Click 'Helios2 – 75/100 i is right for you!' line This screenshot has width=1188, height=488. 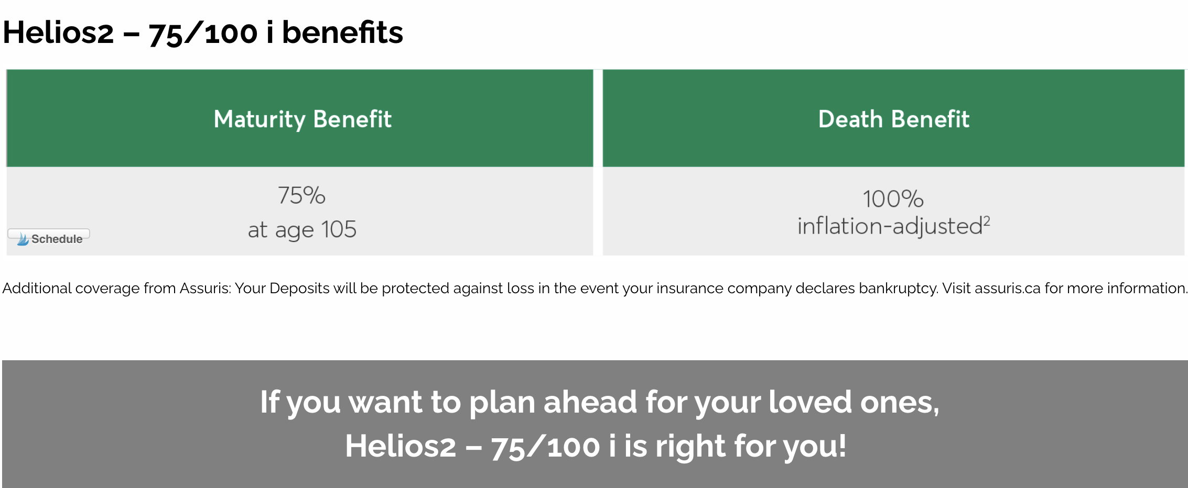click(596, 446)
